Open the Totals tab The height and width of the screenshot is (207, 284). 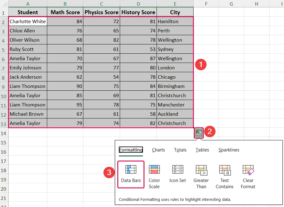click(x=180, y=150)
